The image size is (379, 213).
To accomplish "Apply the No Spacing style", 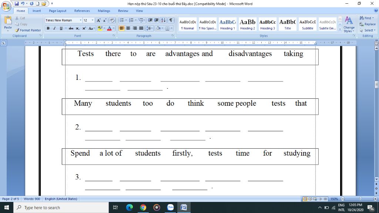I will pyautogui.click(x=208, y=24).
